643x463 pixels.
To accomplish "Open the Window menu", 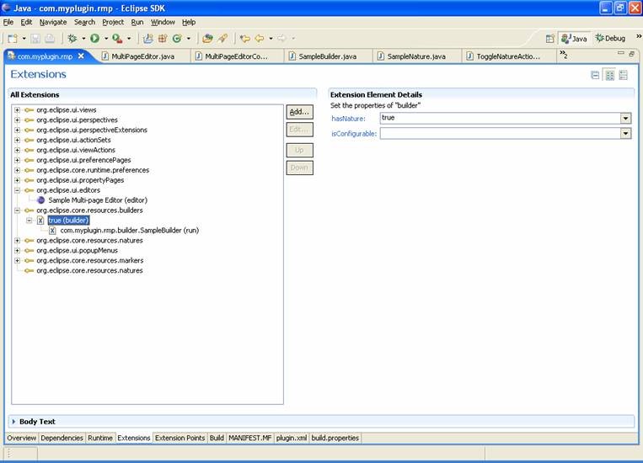I will 163,22.
